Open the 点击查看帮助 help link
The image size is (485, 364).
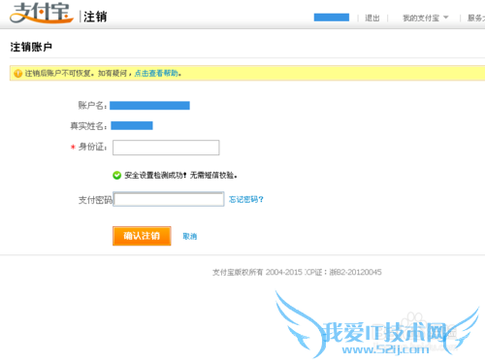[156, 74]
